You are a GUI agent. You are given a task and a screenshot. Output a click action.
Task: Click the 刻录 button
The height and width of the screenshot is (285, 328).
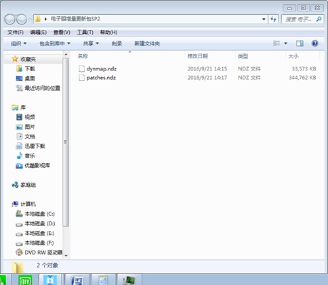pos(117,43)
